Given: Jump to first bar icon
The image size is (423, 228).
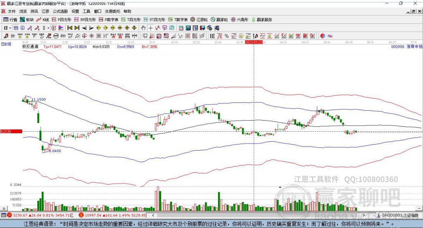Looking at the screenshot, I should 69,28.
